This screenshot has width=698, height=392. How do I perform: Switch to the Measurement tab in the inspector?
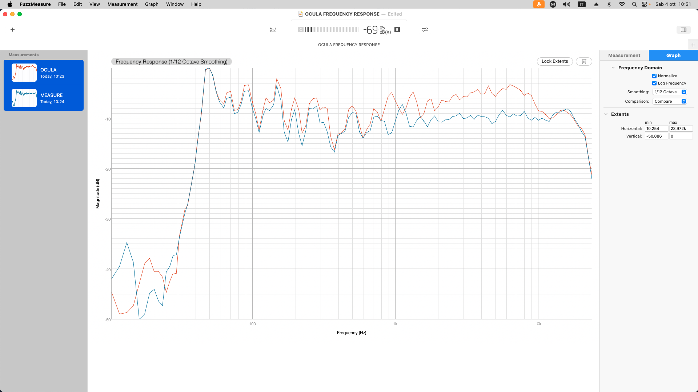(624, 56)
